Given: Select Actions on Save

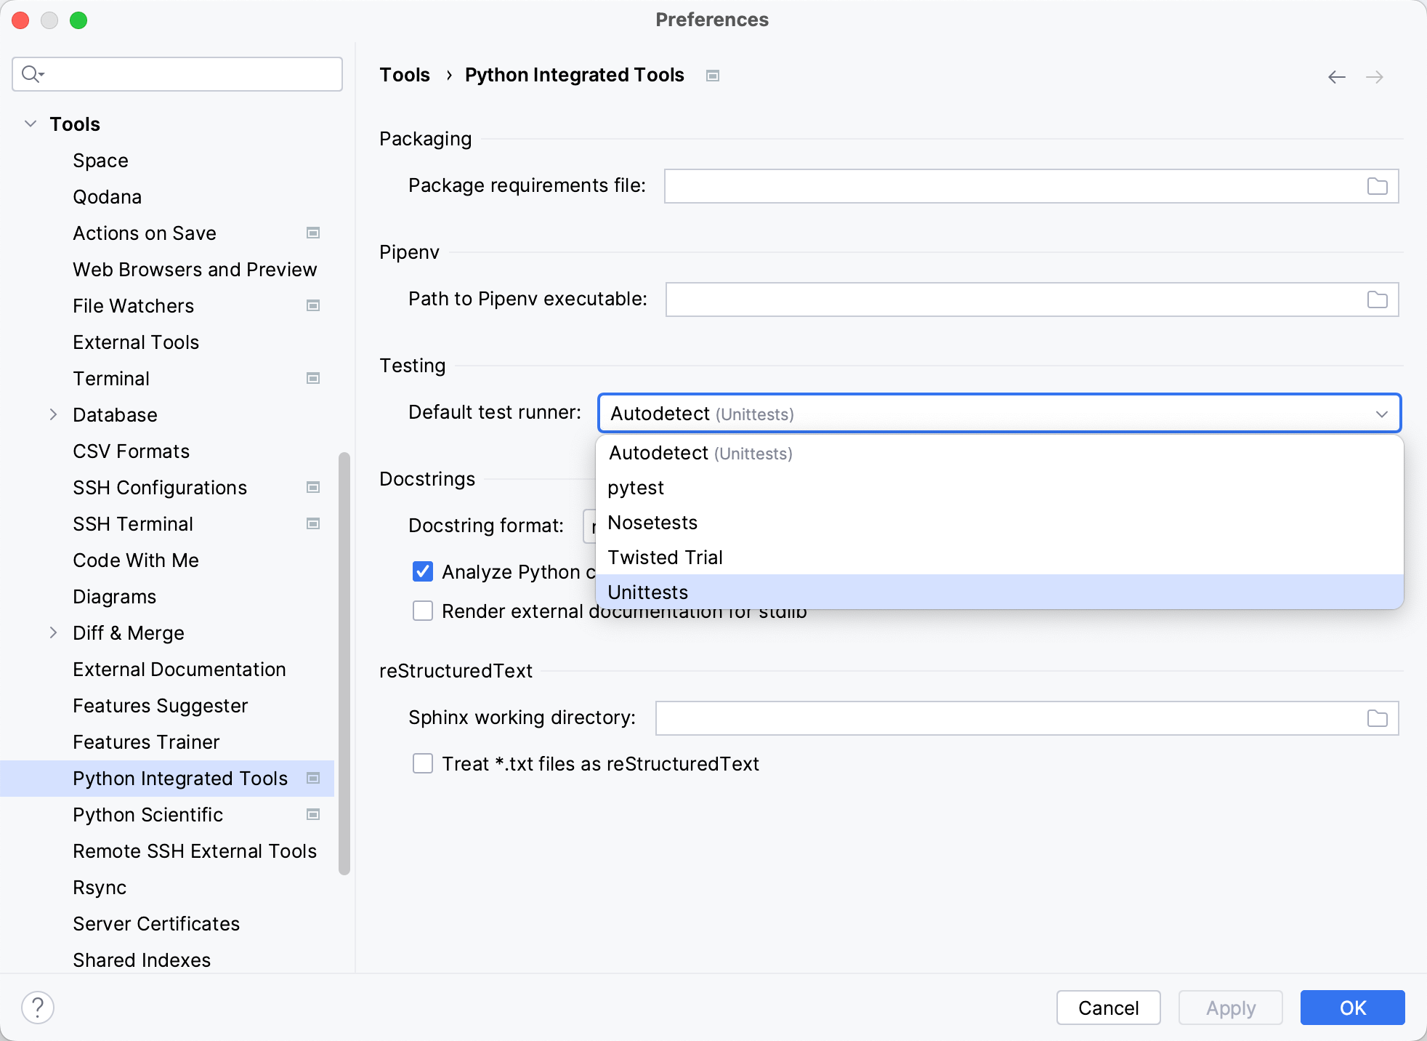Looking at the screenshot, I should [145, 233].
